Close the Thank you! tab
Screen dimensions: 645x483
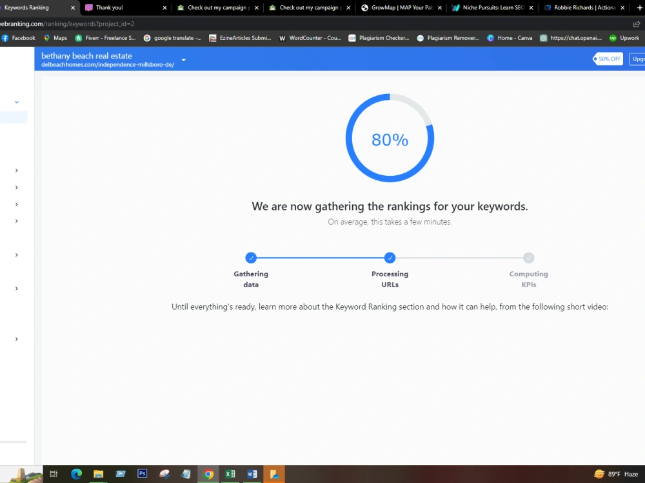[x=164, y=7]
